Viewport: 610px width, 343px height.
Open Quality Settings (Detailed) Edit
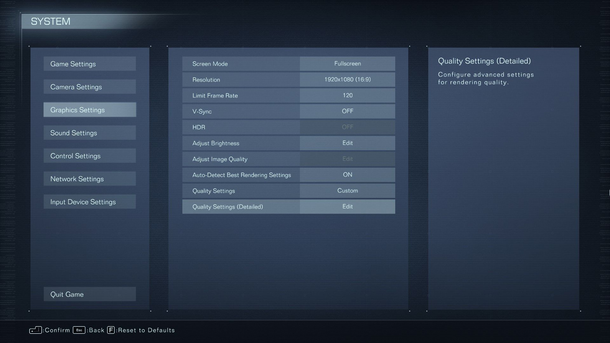click(x=348, y=206)
